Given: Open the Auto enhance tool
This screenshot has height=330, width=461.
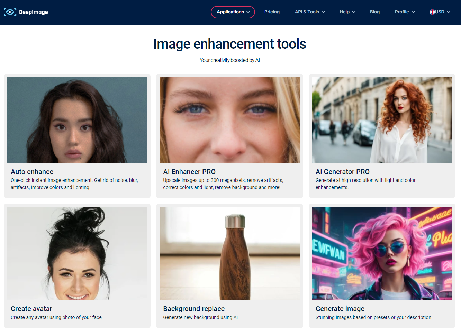Looking at the screenshot, I should coord(32,172).
